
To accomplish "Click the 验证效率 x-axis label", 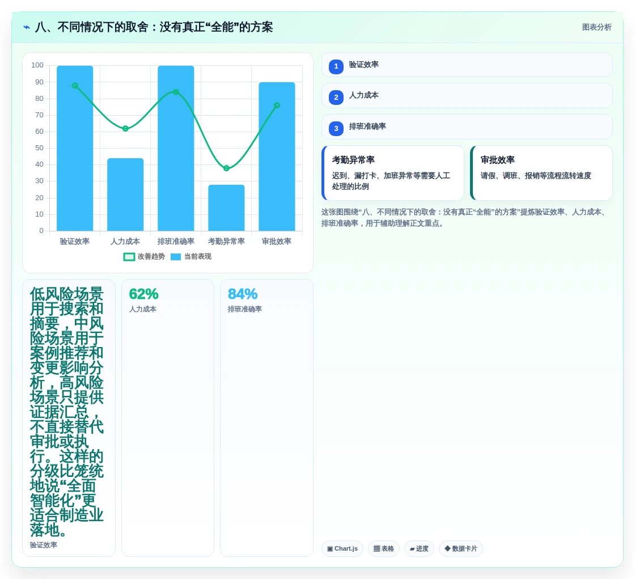I will click(x=75, y=242).
